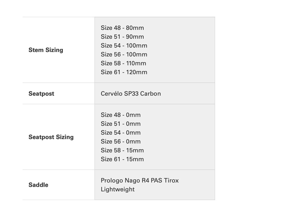Click the Prologo Nago R4 PAS Tirox text
Screen dimensions: 289x217
pyautogui.click(x=140, y=181)
